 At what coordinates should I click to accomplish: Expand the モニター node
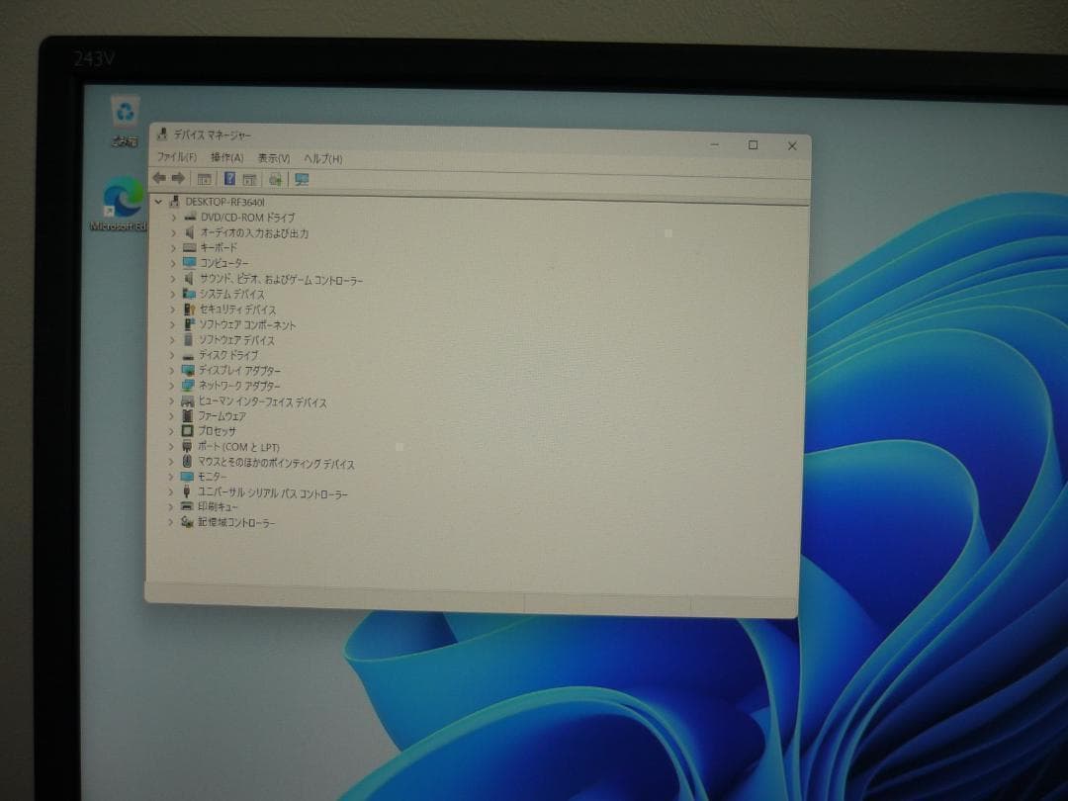[x=170, y=477]
